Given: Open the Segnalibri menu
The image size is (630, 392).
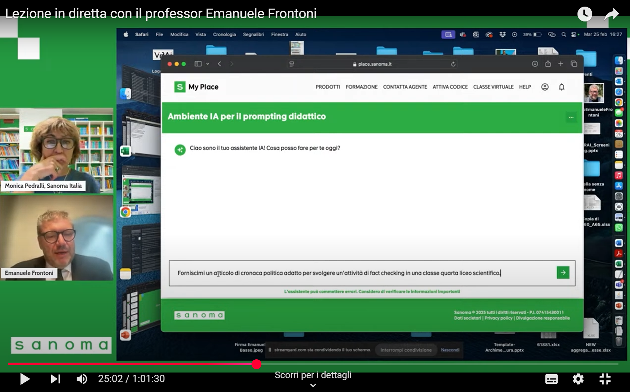Looking at the screenshot, I should tap(253, 34).
